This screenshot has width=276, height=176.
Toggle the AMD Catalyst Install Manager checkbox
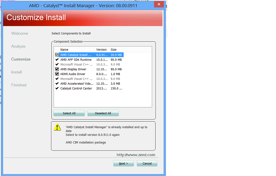(x=57, y=55)
